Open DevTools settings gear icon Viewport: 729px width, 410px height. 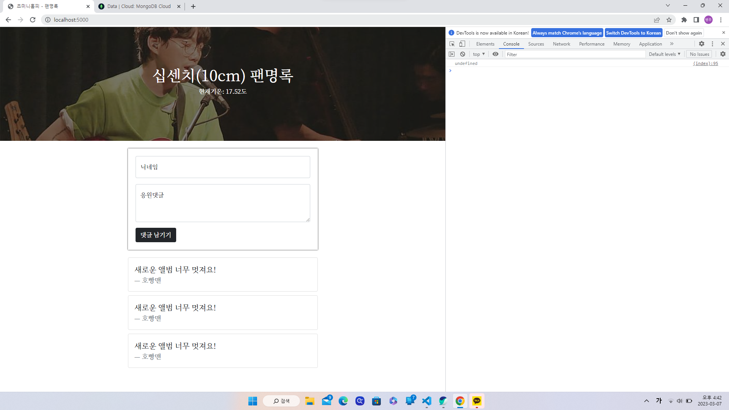tap(702, 44)
